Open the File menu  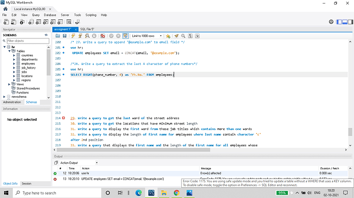pos(5,15)
